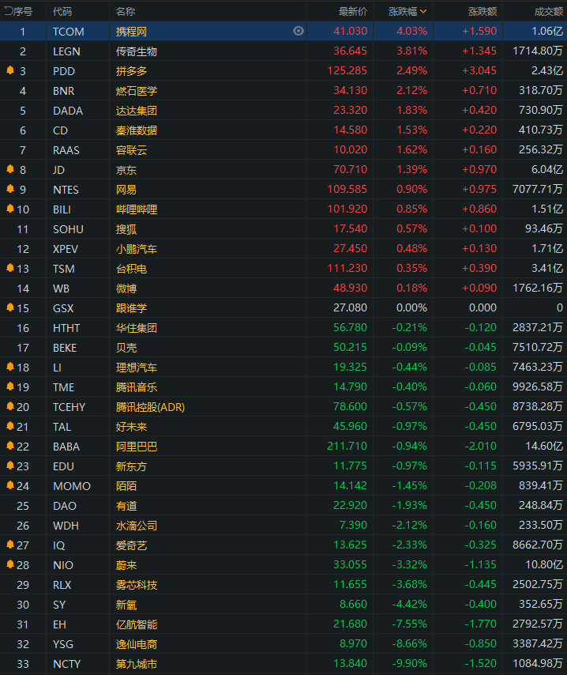Screen dimensions: 567x675
Task: Click the alert bell icon beside EDU
Action: (10, 466)
